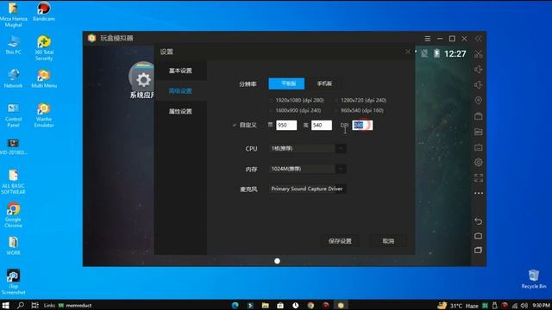552x310 pixels.
Task: Open the shared pictures folder icon
Action: click(479, 132)
